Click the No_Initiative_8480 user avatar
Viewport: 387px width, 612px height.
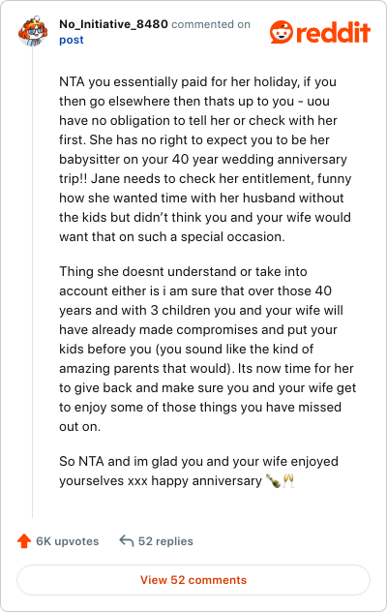pos(33,32)
